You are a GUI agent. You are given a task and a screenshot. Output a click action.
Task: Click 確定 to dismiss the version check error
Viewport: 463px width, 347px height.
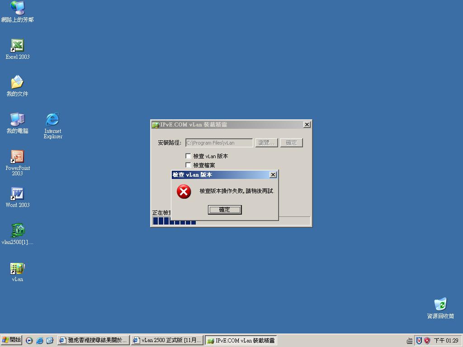point(225,210)
